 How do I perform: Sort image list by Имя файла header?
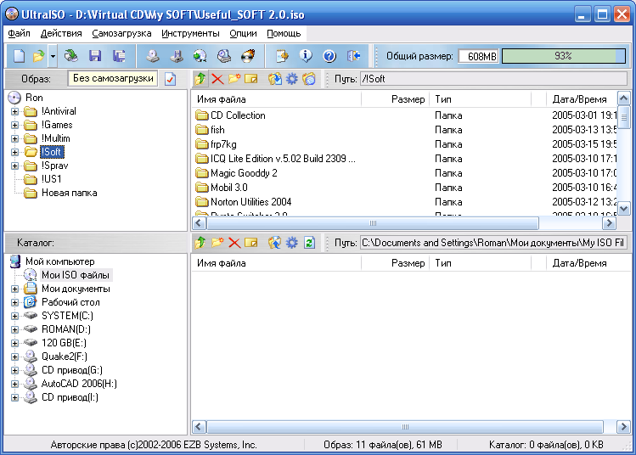[276, 99]
